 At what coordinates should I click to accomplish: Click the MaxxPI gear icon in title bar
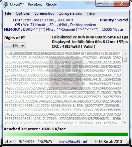(x=5, y=5)
